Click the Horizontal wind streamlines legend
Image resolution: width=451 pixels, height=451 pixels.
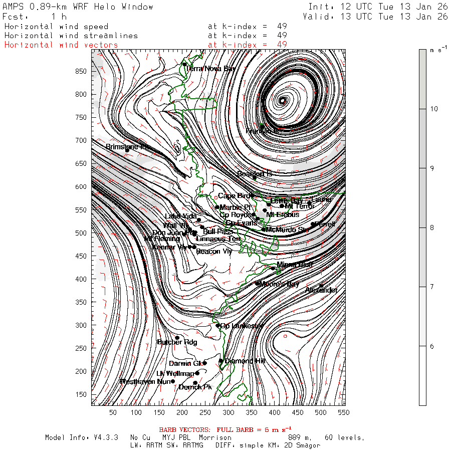click(x=71, y=36)
